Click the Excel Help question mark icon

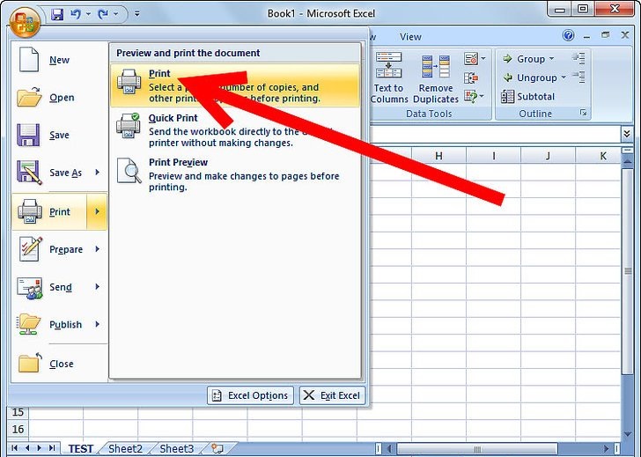point(568,35)
